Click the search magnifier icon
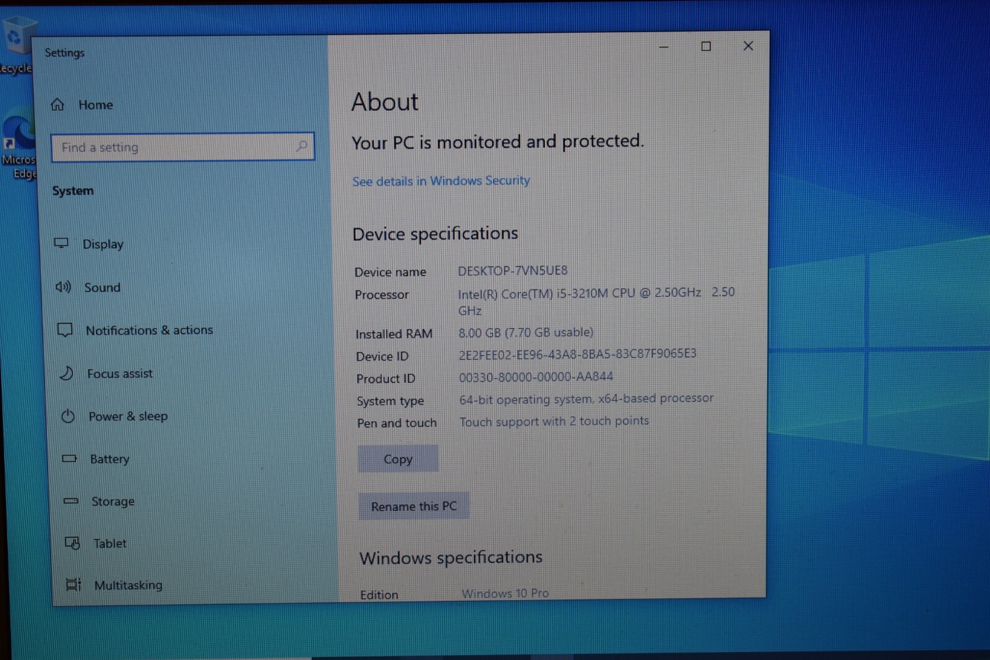Viewport: 990px width, 660px height. pyautogui.click(x=302, y=146)
